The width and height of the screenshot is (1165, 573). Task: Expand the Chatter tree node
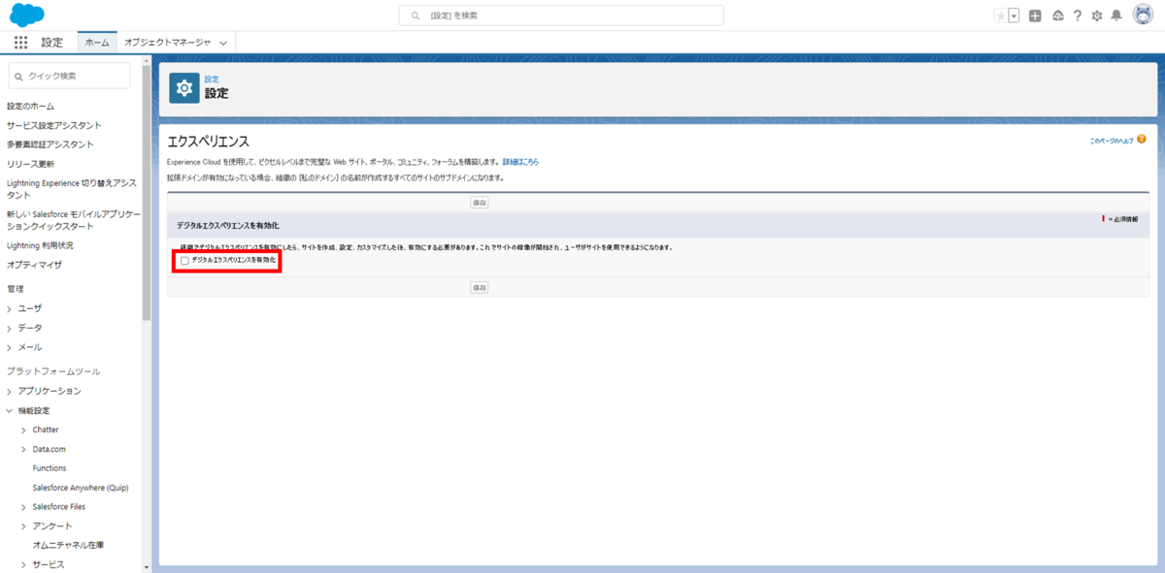tap(23, 430)
